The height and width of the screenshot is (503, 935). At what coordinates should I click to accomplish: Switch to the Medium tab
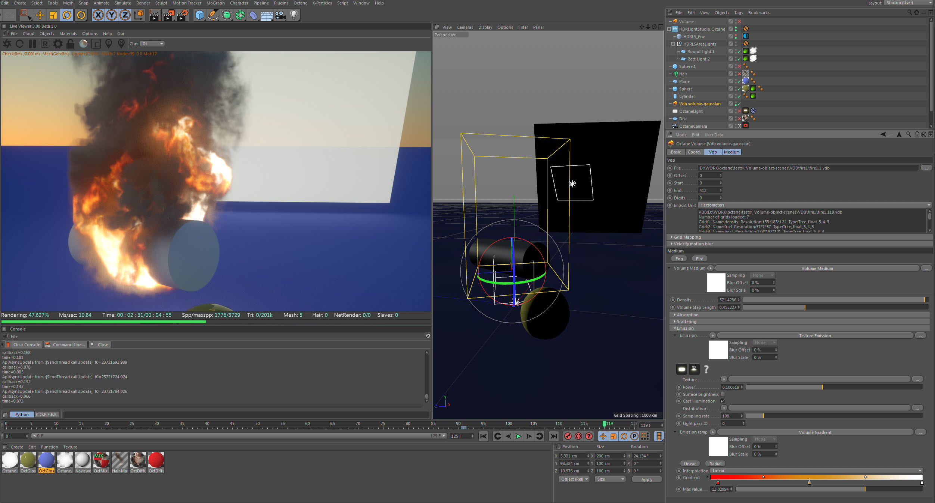pos(731,152)
